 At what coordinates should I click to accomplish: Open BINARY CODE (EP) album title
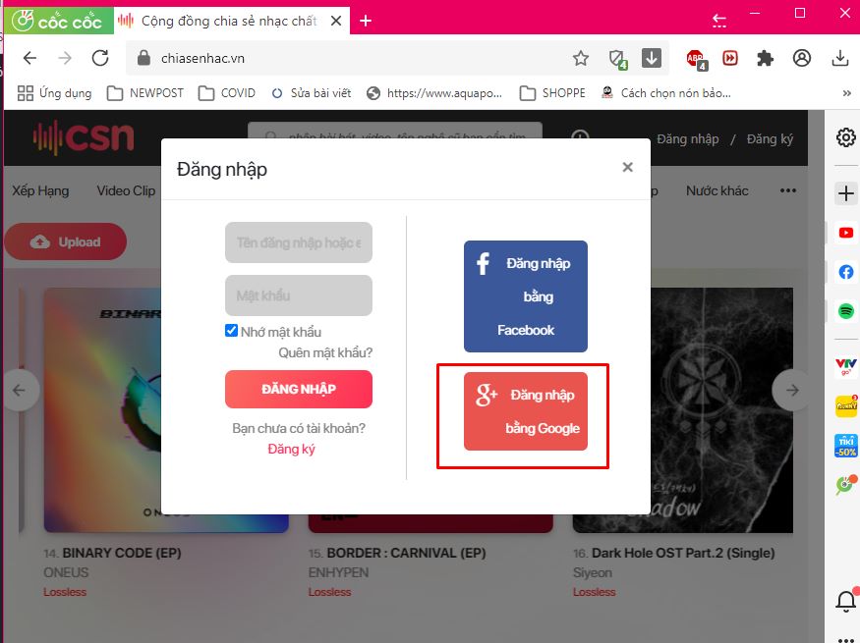(x=122, y=554)
